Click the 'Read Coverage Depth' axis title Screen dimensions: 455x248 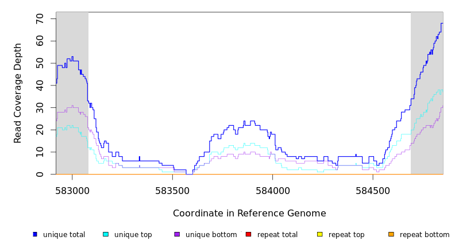point(18,93)
